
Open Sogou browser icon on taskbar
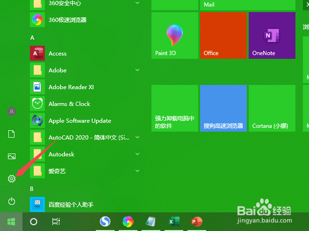point(105,222)
